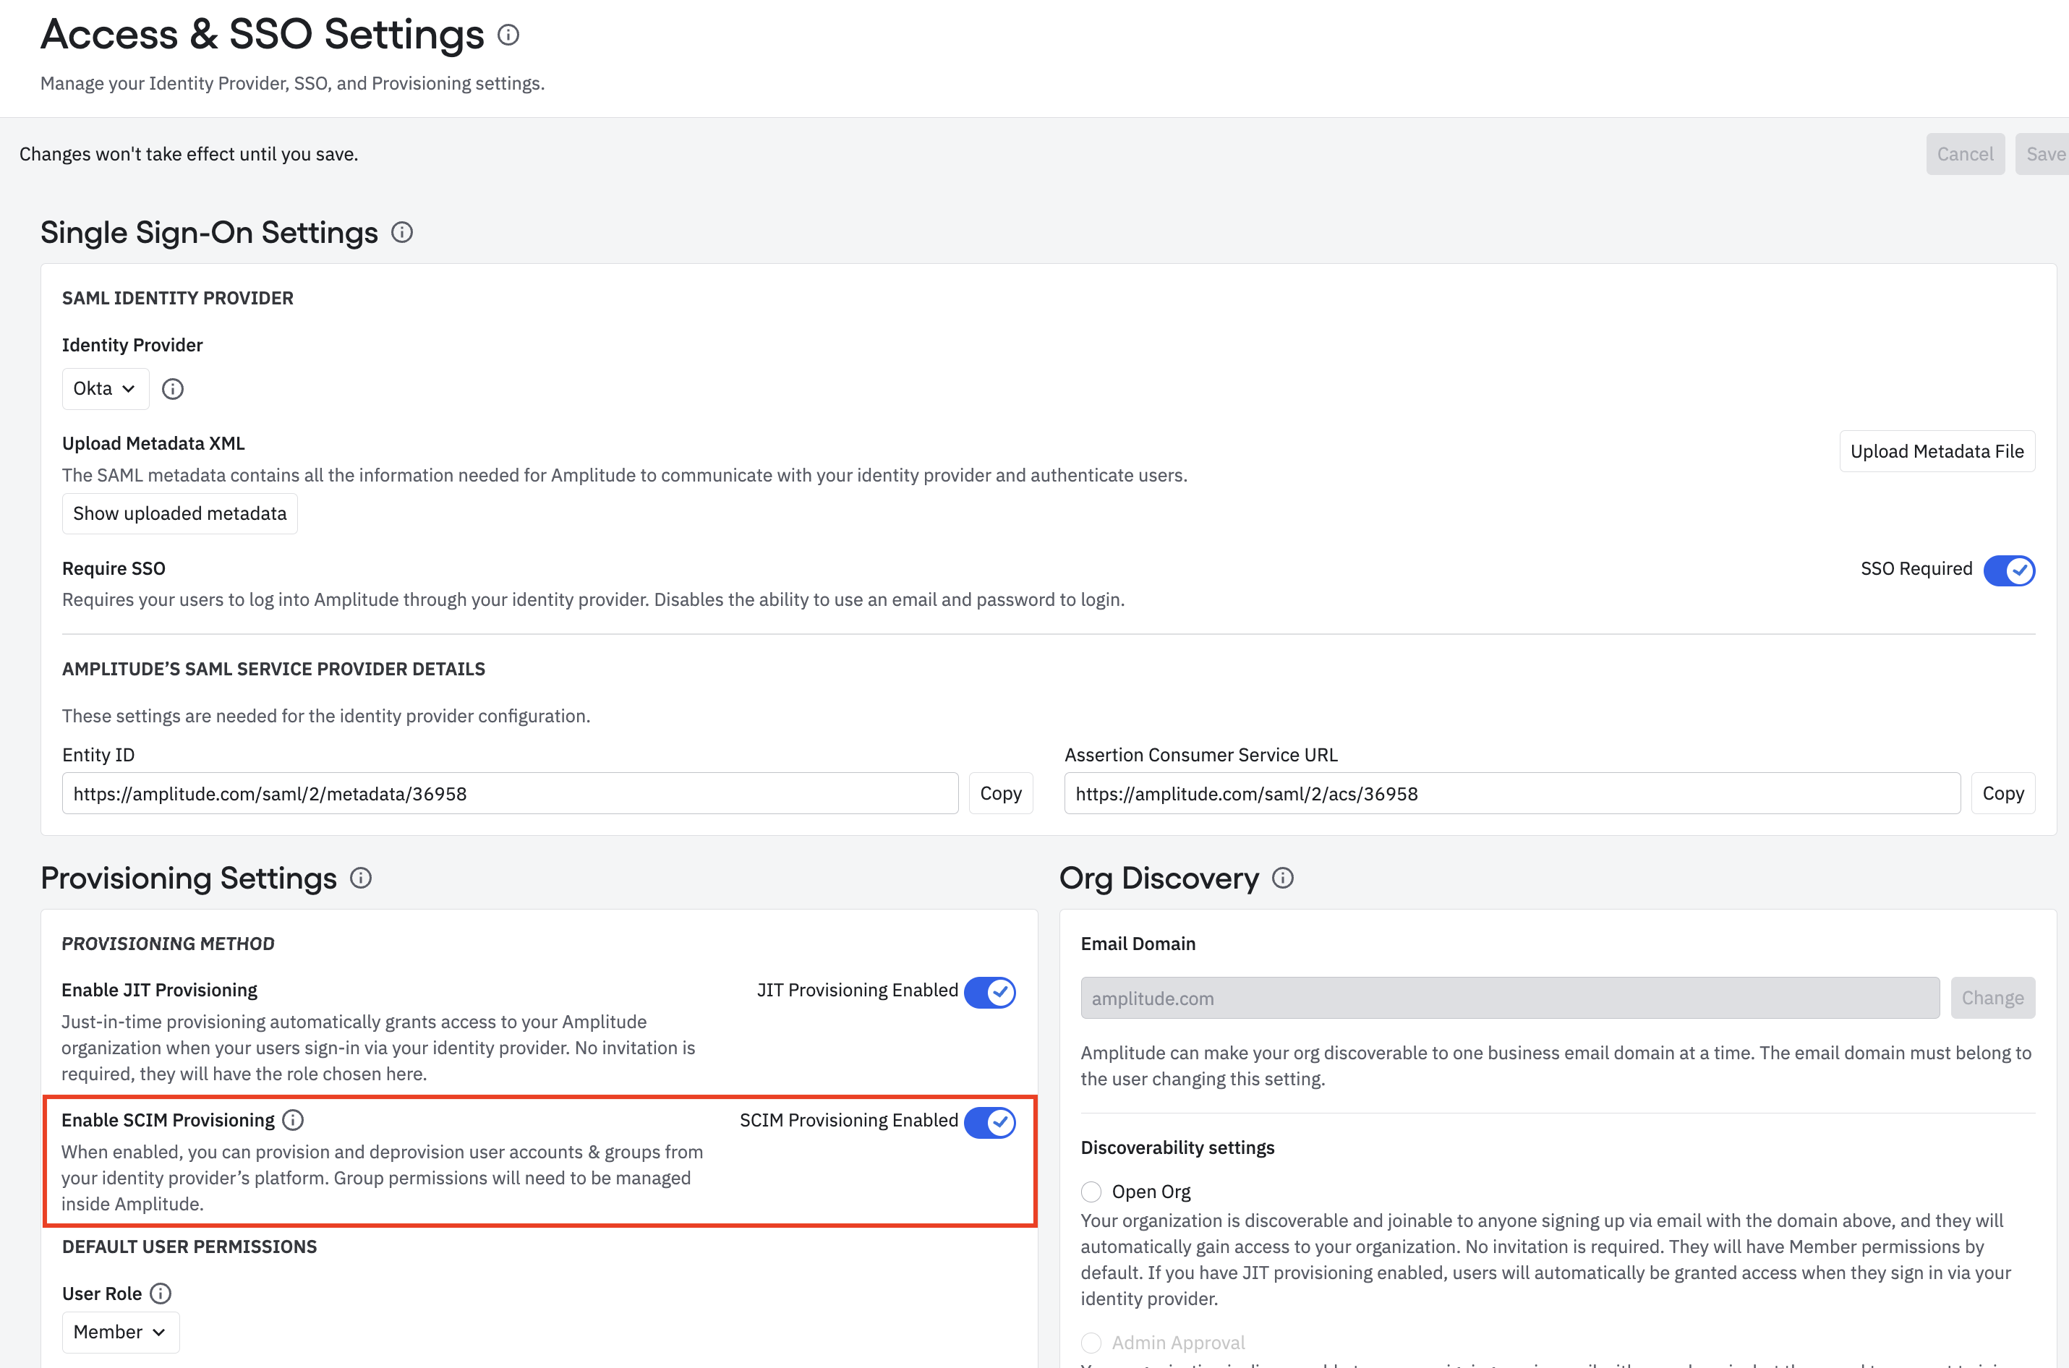The image size is (2069, 1368).
Task: Click info icon beside Access & SSO Settings title
Action: coord(508,35)
